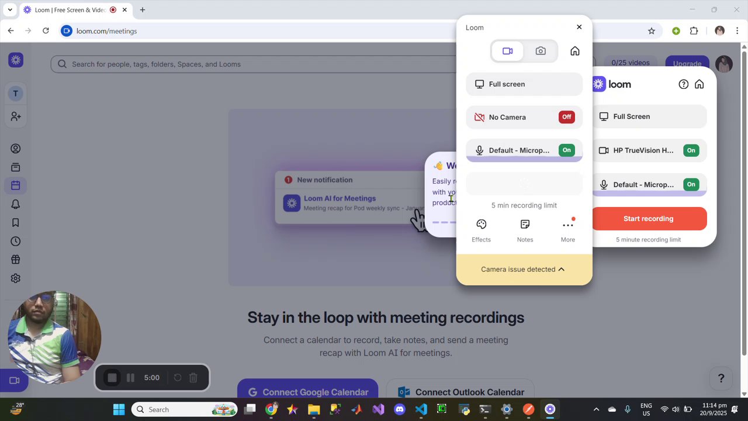Viewport: 748px width, 421px height.
Task: Show hidden system tray icons
Action: (596, 409)
